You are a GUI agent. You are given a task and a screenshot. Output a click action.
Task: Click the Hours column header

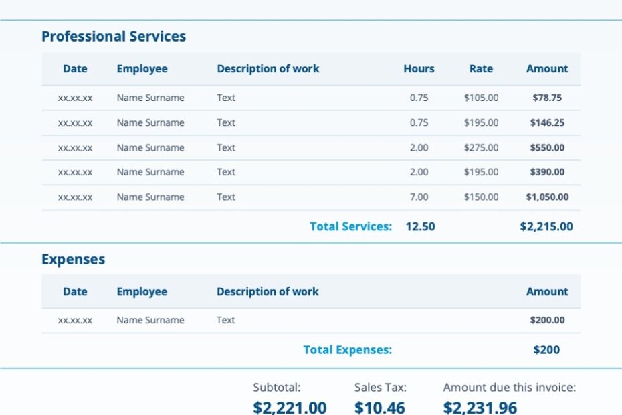tap(420, 68)
